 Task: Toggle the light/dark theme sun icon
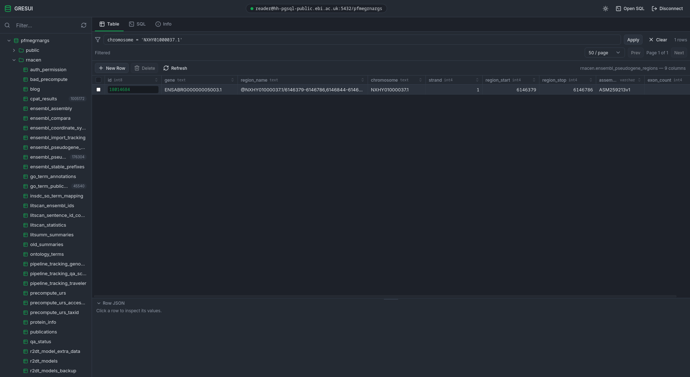pyautogui.click(x=606, y=9)
